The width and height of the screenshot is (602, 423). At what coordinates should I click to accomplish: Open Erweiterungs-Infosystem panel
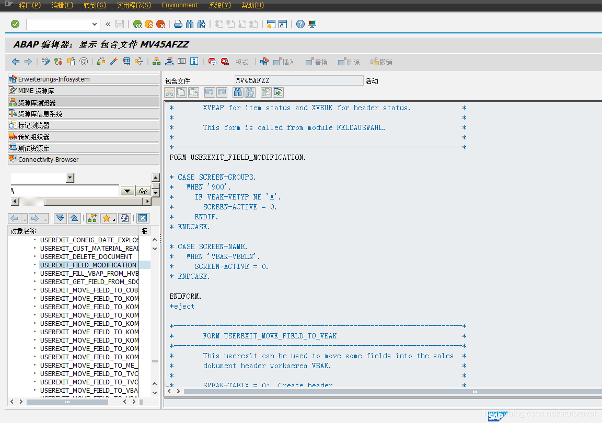point(83,79)
